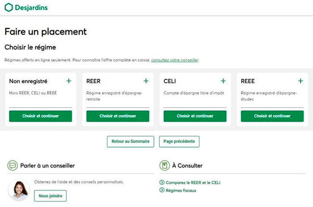The width and height of the screenshot is (313, 207).
Task: Choose and continue with Non enregistré
Action: pyautogui.click(x=40, y=116)
